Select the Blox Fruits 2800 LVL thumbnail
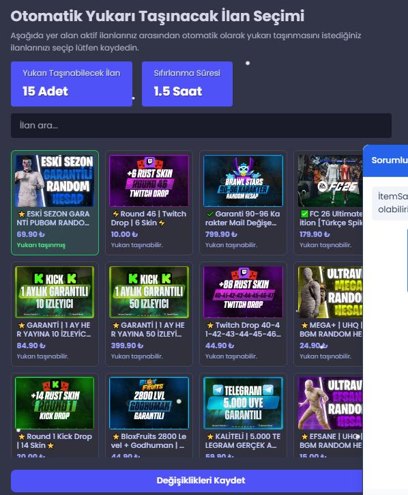Screen dimensions: 408x495 tap(149, 403)
